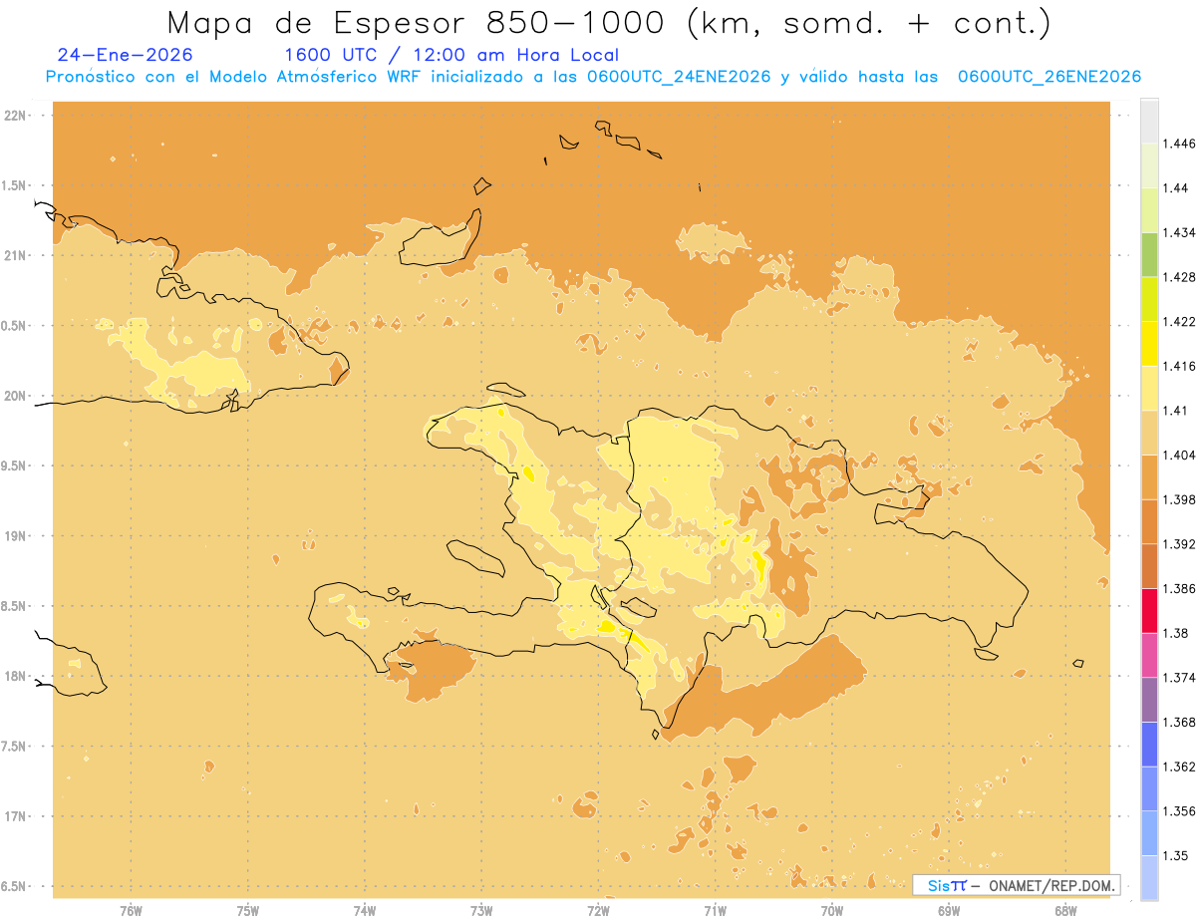Viewport: 1196px width, 924px height.
Task: Click the time label '1600 UTC / 12:00 am Hora Local'
Action: tap(451, 55)
